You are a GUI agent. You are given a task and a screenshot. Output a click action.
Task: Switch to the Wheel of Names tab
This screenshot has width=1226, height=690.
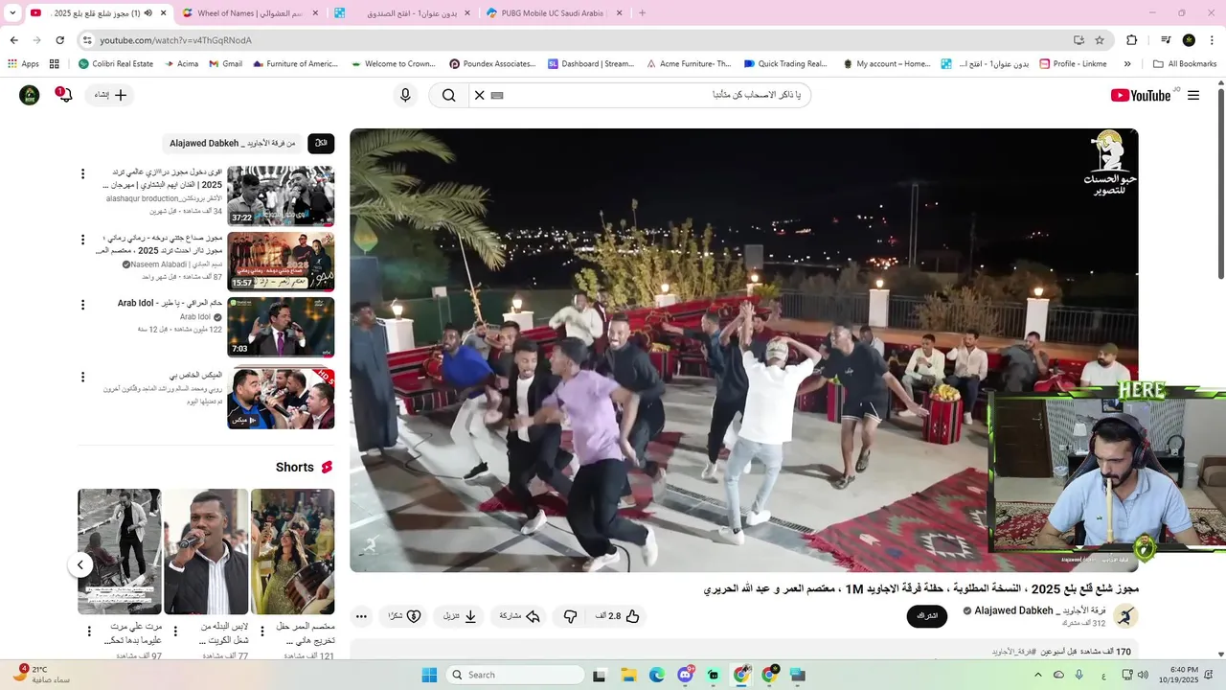click(x=248, y=13)
